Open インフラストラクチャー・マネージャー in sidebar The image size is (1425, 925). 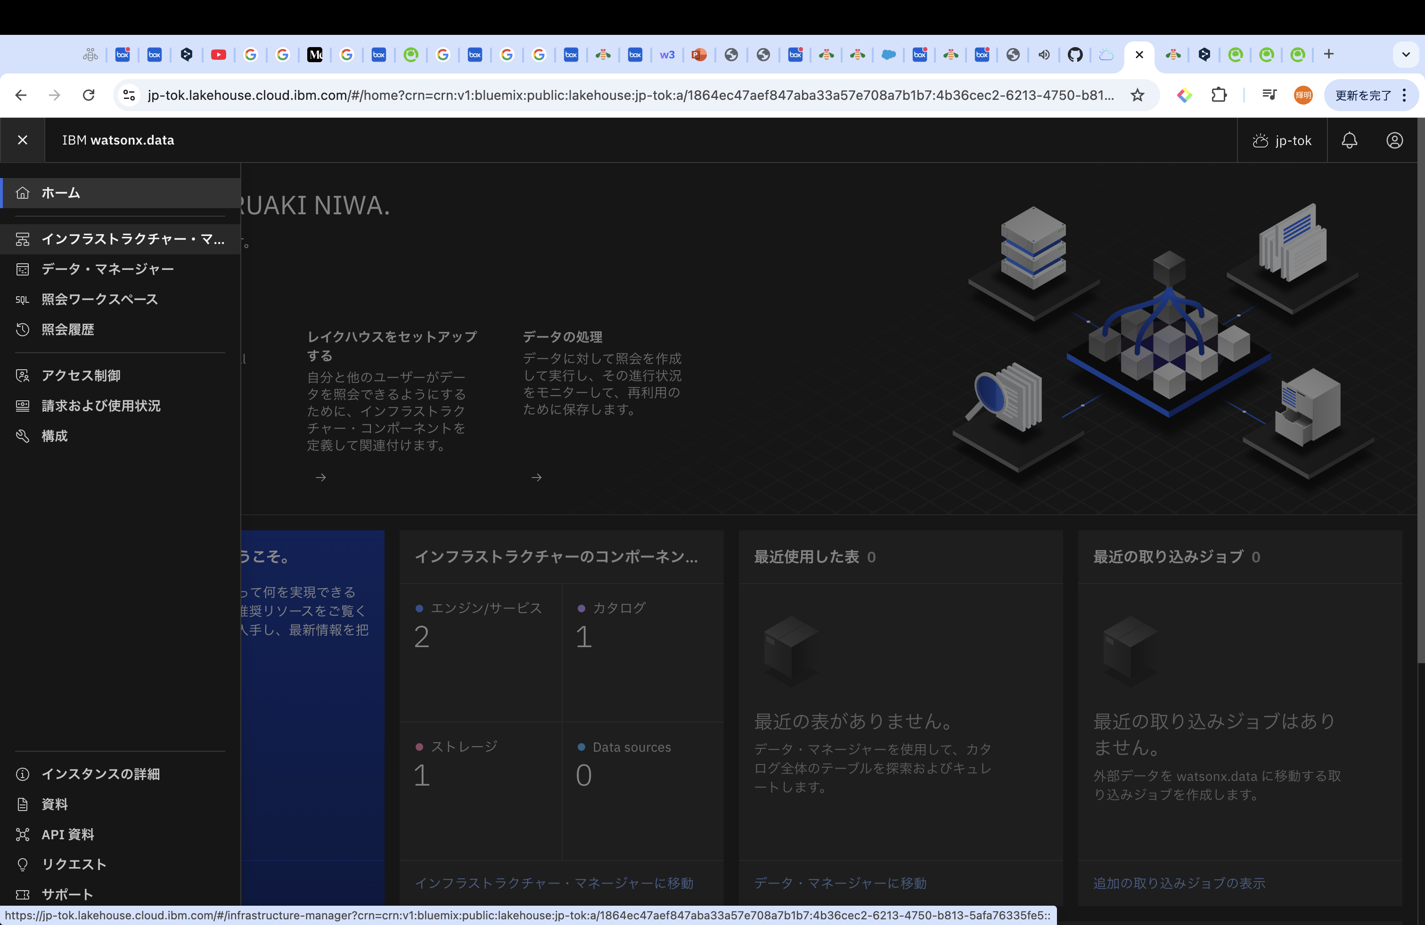(x=132, y=239)
